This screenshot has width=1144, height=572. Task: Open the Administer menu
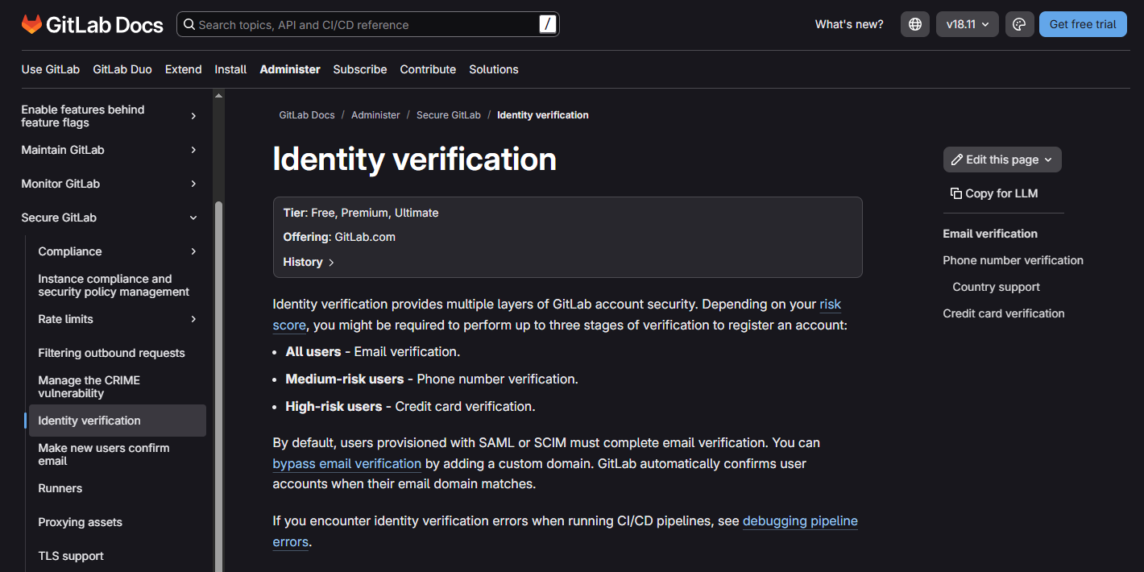tap(290, 69)
